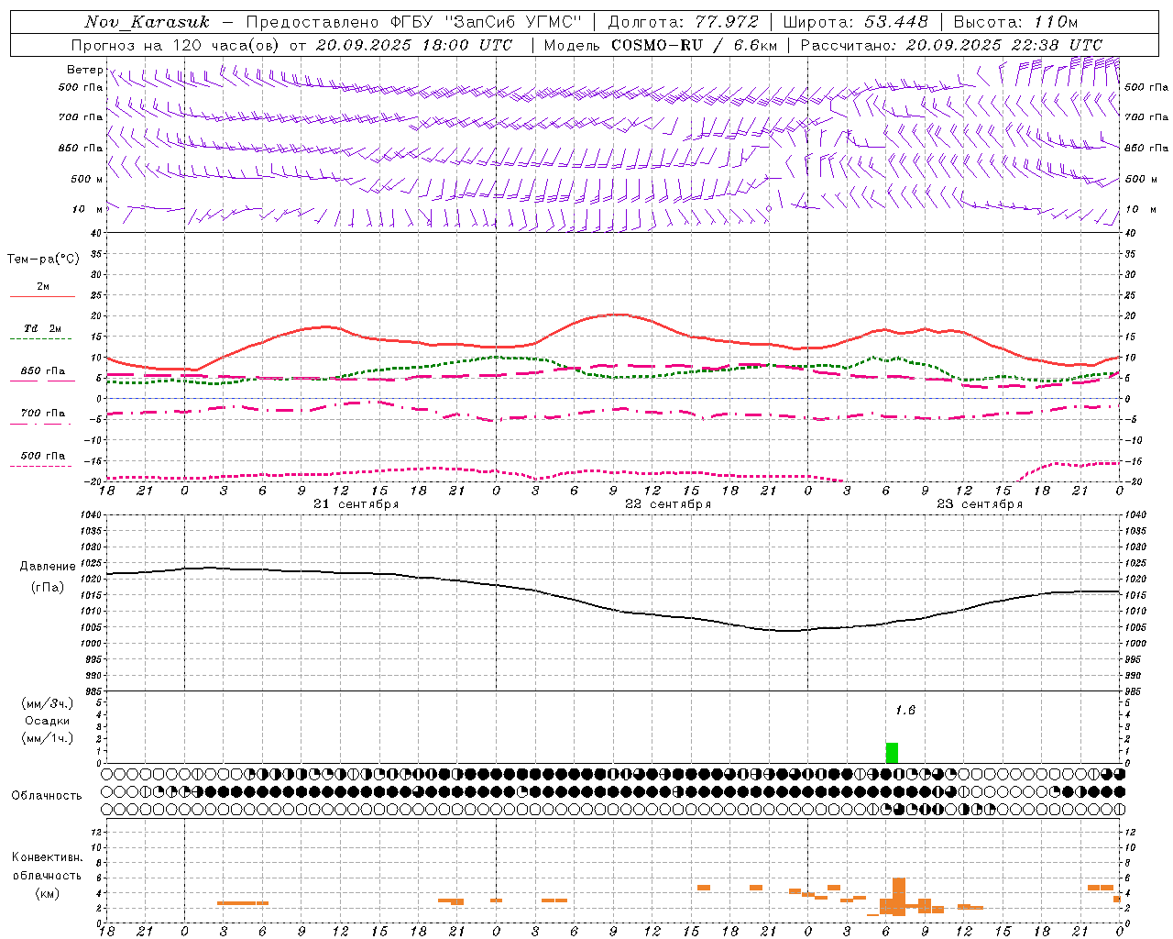1173x939 pixels.
Task: Click the '21 сентября' date label
Action: coord(356,504)
